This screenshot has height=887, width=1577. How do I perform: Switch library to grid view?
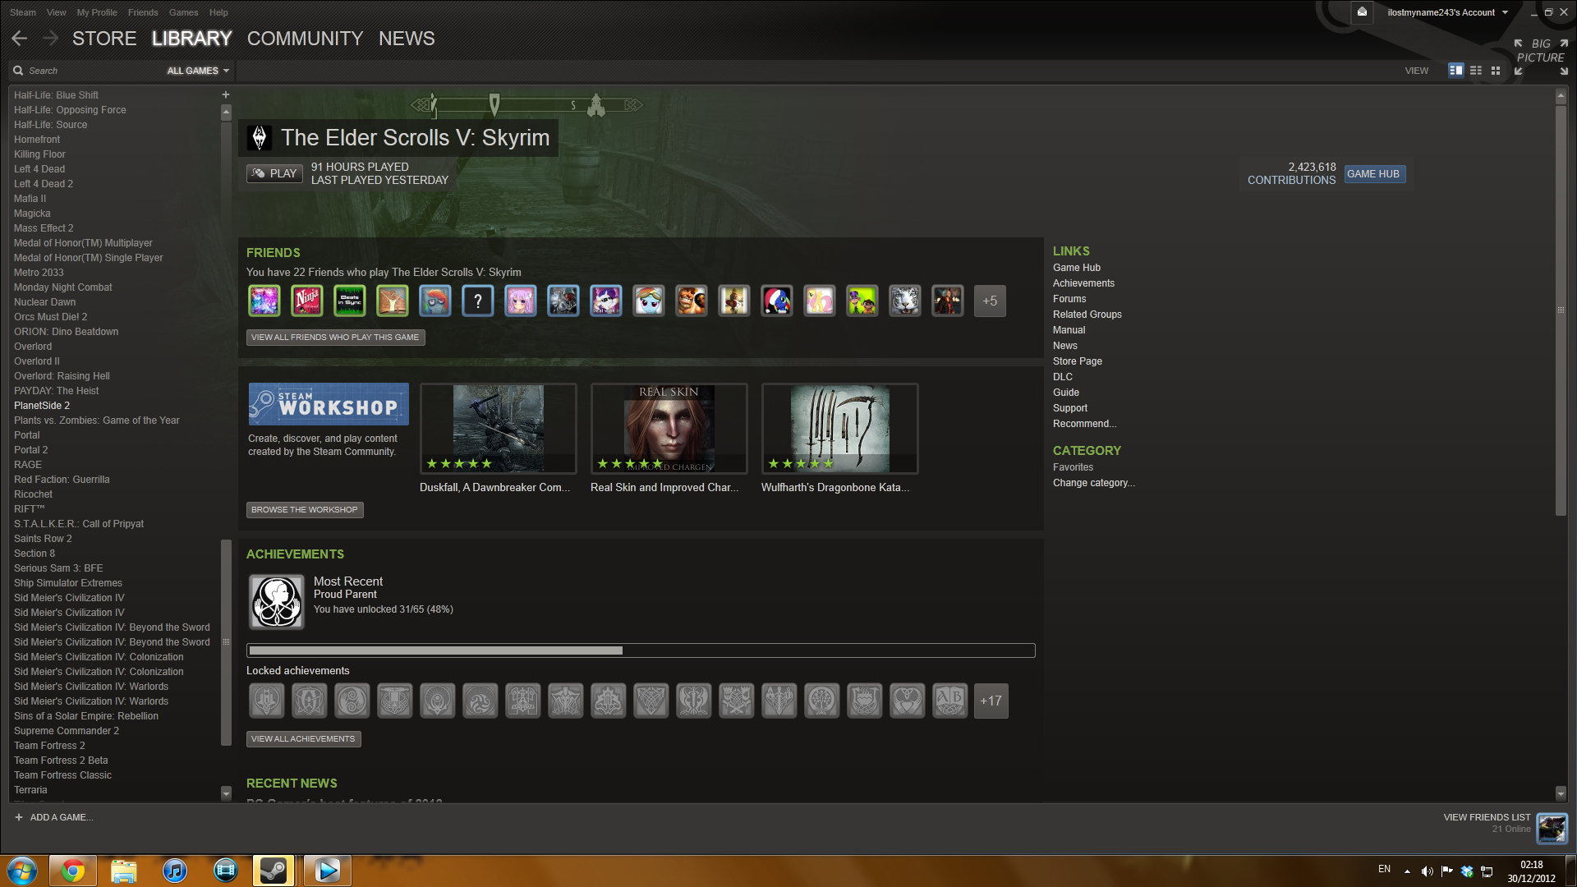click(x=1496, y=71)
